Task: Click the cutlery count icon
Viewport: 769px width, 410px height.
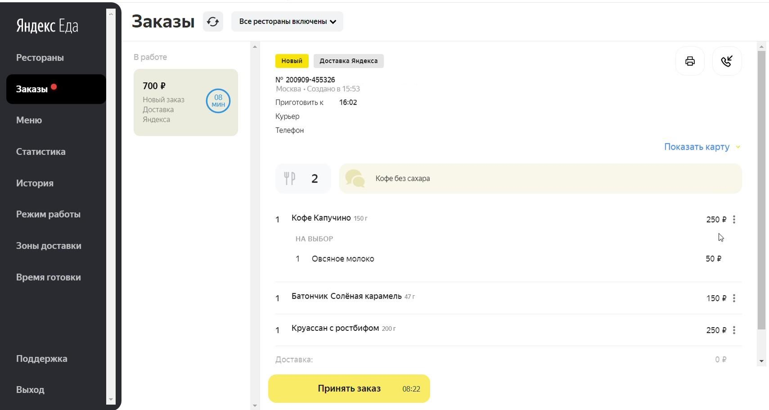Action: [290, 178]
